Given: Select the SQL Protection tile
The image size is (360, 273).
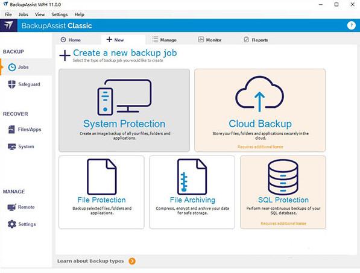Looking at the screenshot, I should pos(283,192).
